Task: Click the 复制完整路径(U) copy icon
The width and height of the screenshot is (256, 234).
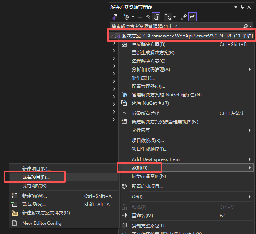Action: tap(124, 226)
